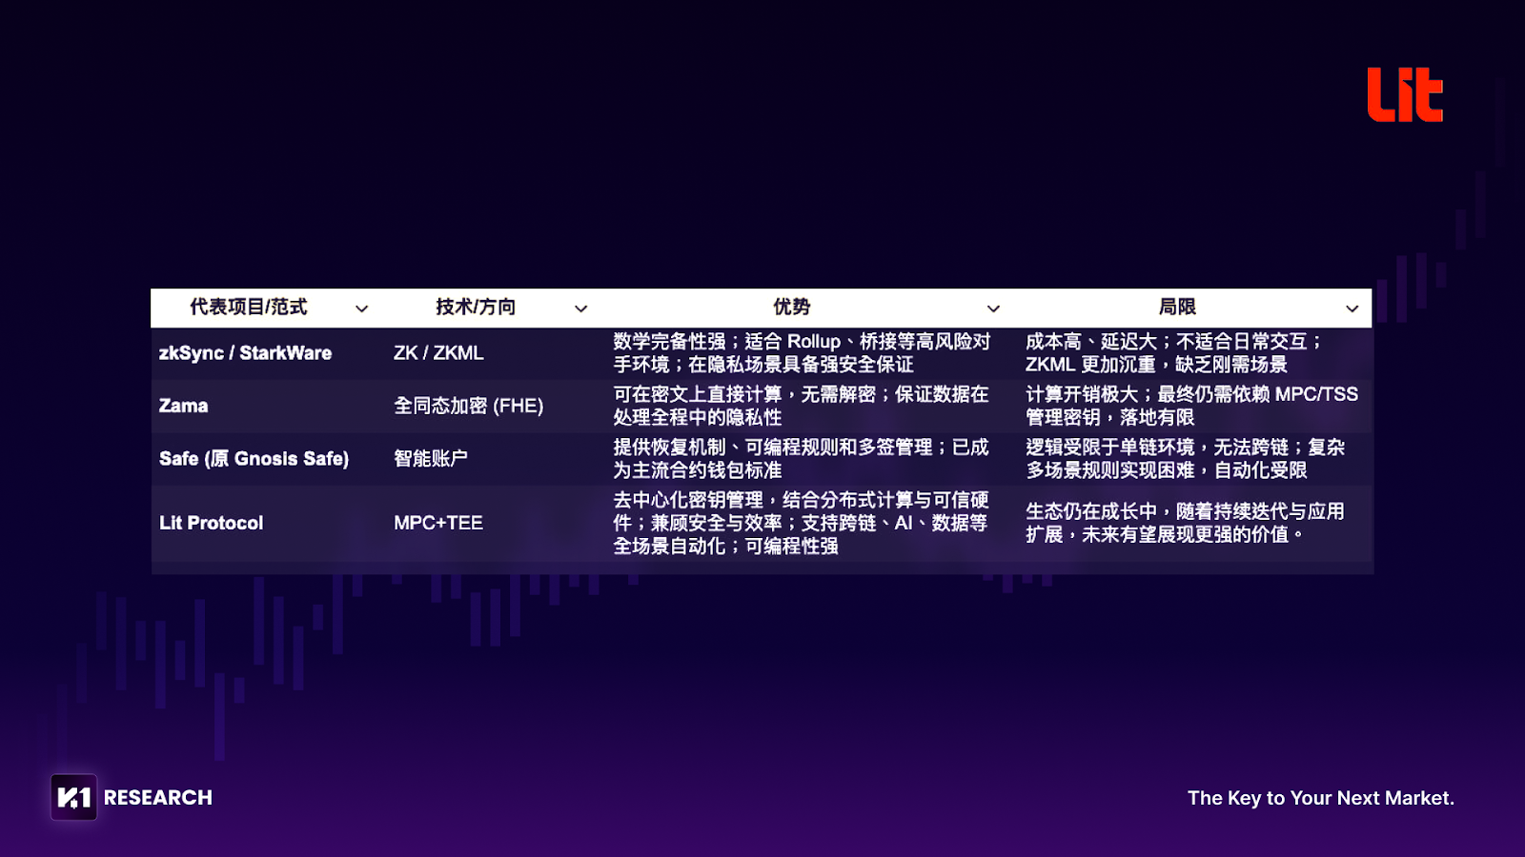Select the 智能账户 technology cell
This screenshot has width=1525, height=857.
(x=431, y=459)
